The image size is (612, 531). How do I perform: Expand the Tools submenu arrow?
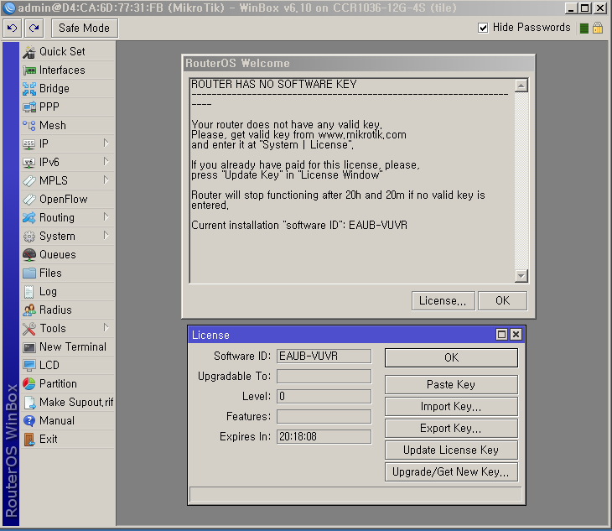pyautogui.click(x=106, y=328)
